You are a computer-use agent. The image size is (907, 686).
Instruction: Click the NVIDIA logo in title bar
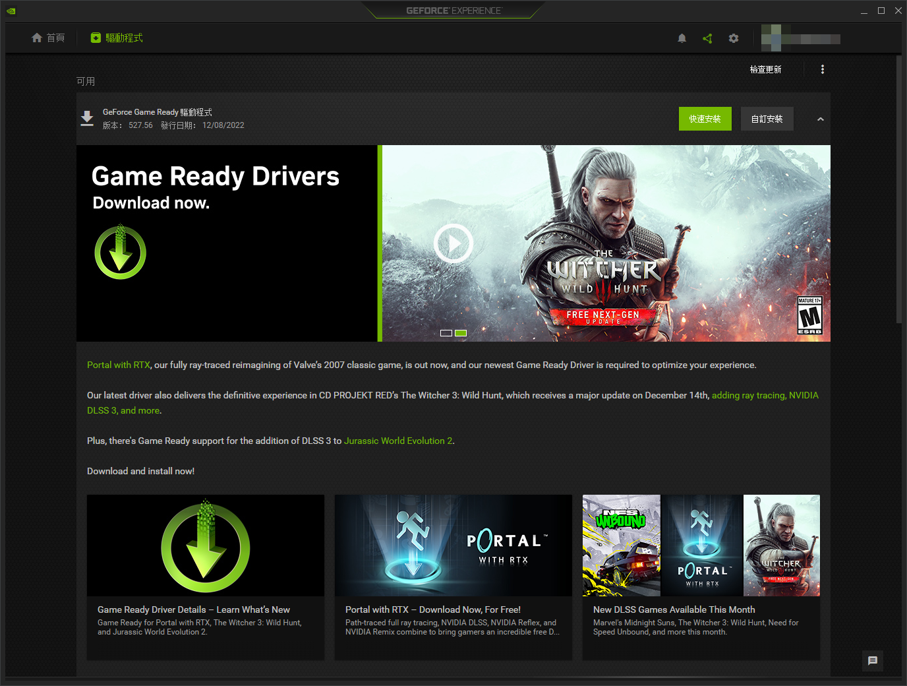11,11
